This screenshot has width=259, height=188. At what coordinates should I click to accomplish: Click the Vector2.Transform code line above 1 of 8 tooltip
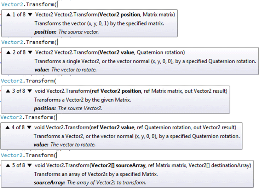point(28,4)
